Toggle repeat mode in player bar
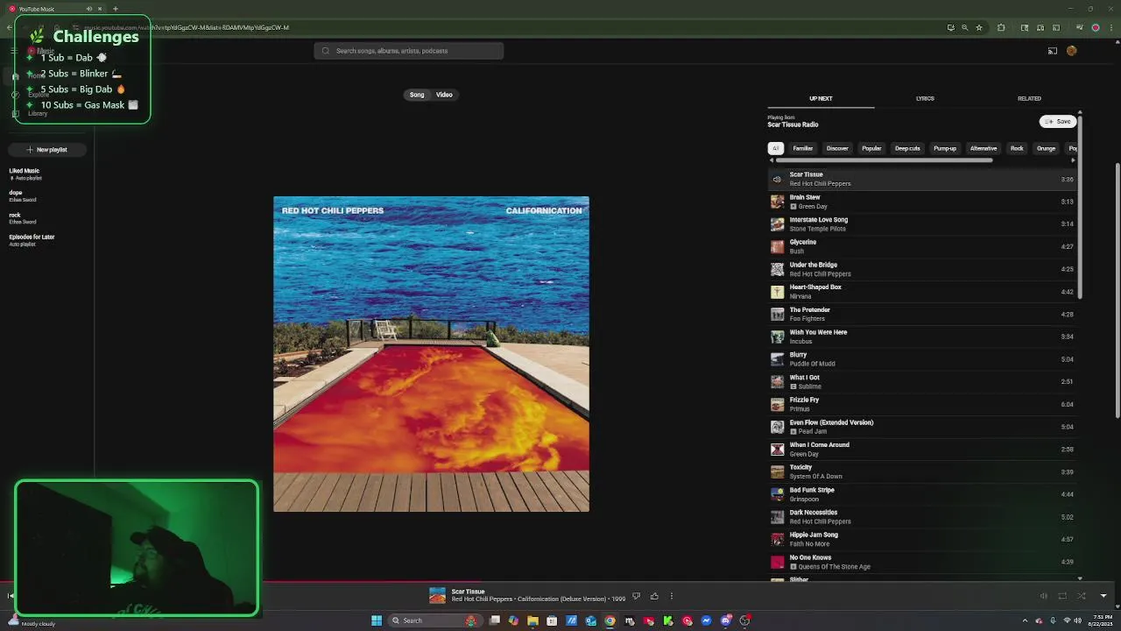 click(x=1062, y=596)
